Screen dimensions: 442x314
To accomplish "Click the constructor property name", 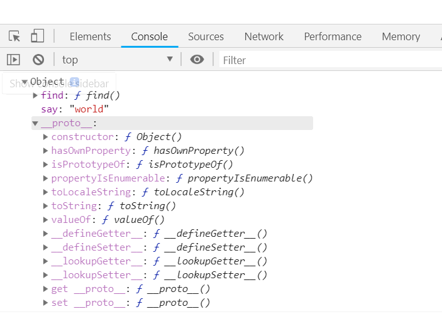I will pyautogui.click(x=82, y=137).
